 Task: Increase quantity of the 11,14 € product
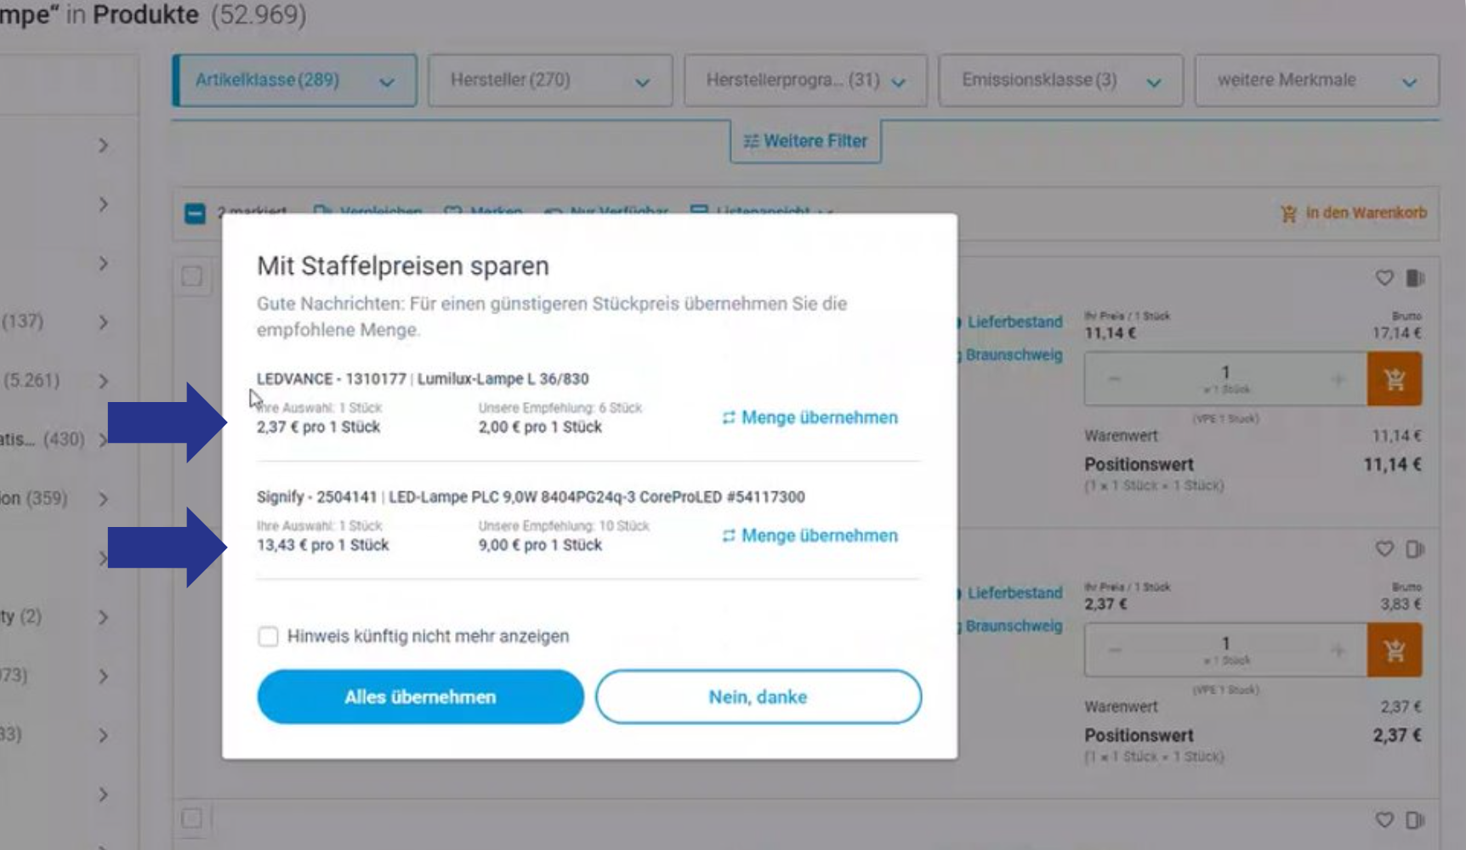[x=1338, y=379]
